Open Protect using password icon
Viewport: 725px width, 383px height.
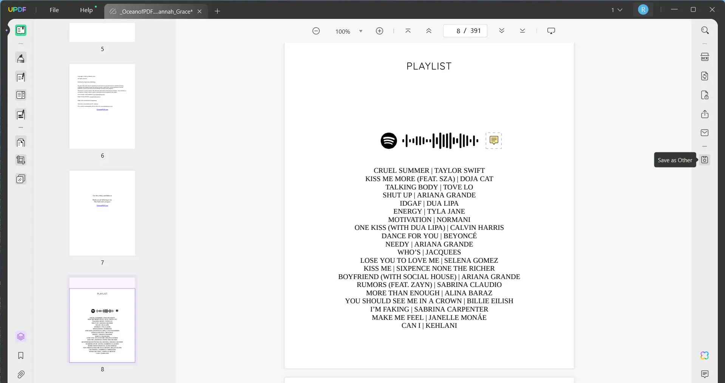coord(705,95)
